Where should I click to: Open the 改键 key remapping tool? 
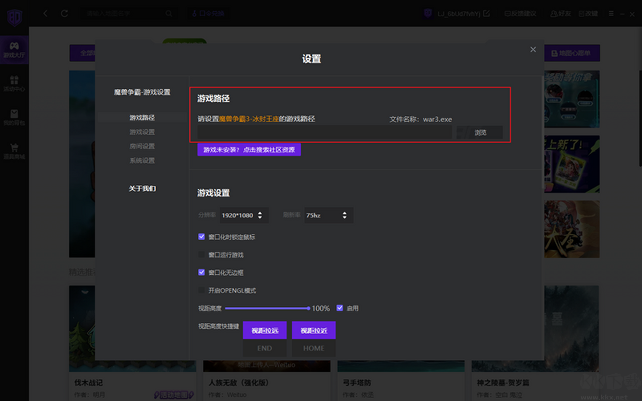coord(588,13)
